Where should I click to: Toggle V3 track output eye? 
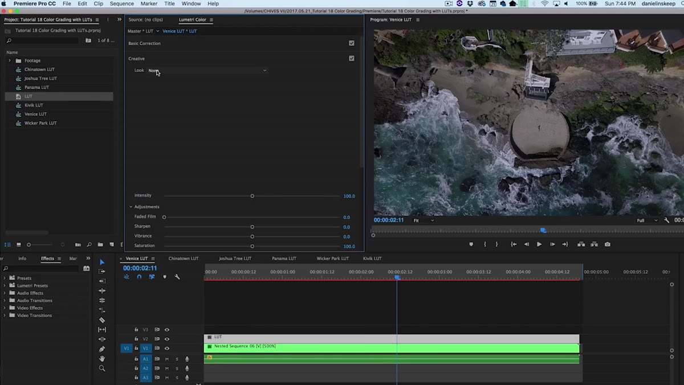click(167, 330)
